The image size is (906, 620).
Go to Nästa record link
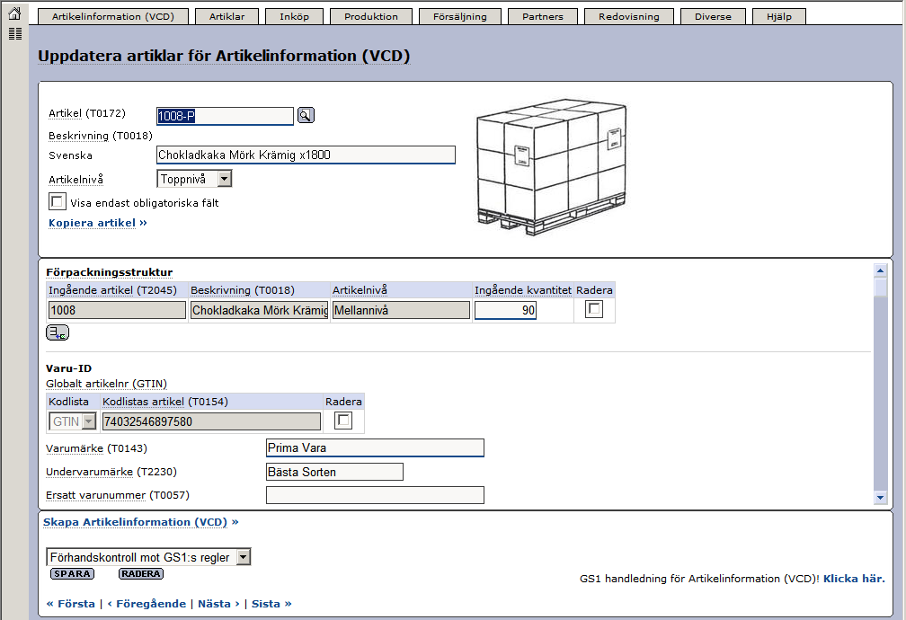(218, 604)
